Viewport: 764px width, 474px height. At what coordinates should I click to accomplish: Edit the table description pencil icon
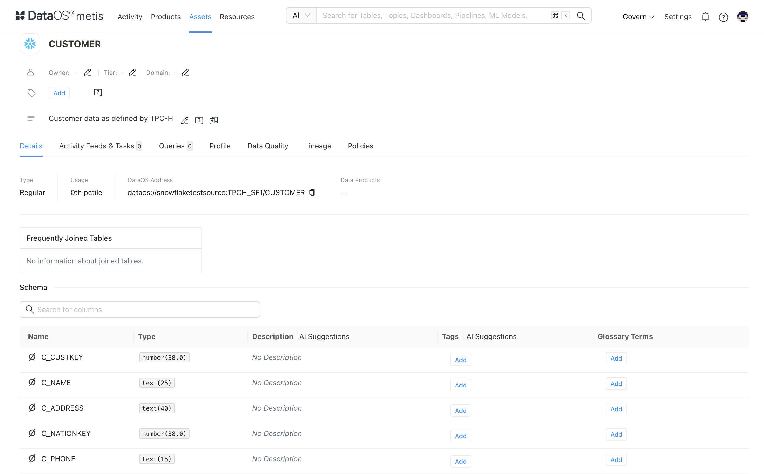point(185,120)
